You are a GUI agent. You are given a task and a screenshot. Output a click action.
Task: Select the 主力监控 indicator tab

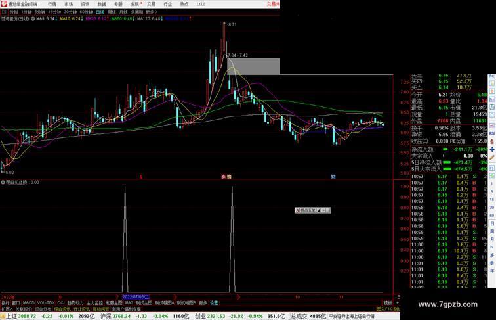click(x=95, y=303)
